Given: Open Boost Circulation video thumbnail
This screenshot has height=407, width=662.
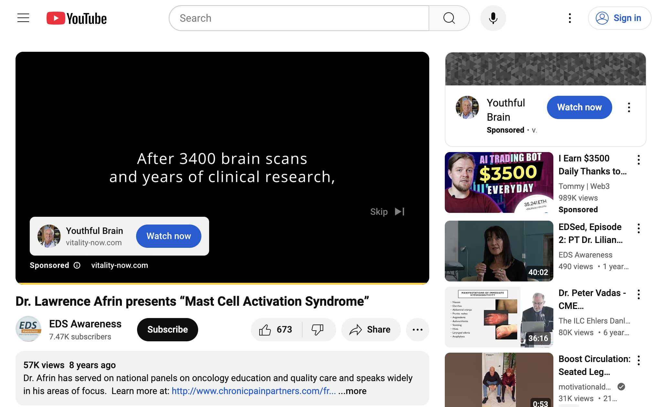Looking at the screenshot, I should pos(499,380).
